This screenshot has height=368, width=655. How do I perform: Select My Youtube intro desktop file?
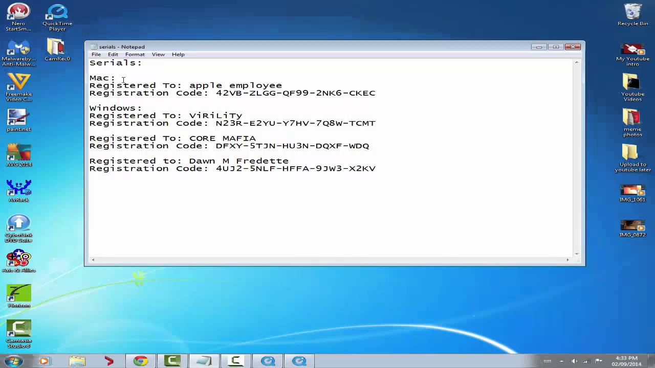coord(632,55)
